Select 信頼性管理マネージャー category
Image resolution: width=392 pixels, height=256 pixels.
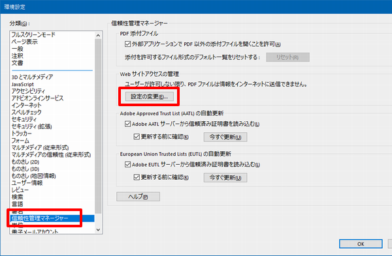tap(52, 218)
